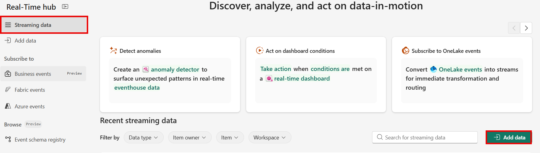Image resolution: width=540 pixels, height=153 pixels.
Task: Click the Detect anomalies sparkle icon
Action: point(113,51)
